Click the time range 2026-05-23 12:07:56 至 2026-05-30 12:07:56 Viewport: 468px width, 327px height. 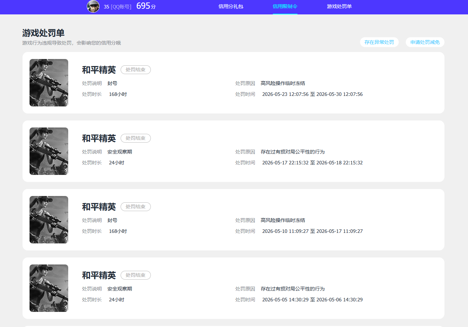point(313,94)
